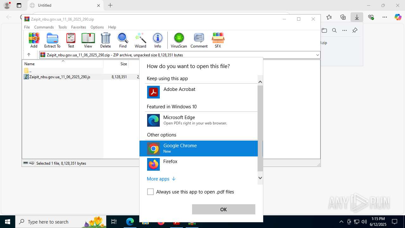This screenshot has width=405, height=228.
Task: Open the Tools menu
Action: click(x=62, y=27)
